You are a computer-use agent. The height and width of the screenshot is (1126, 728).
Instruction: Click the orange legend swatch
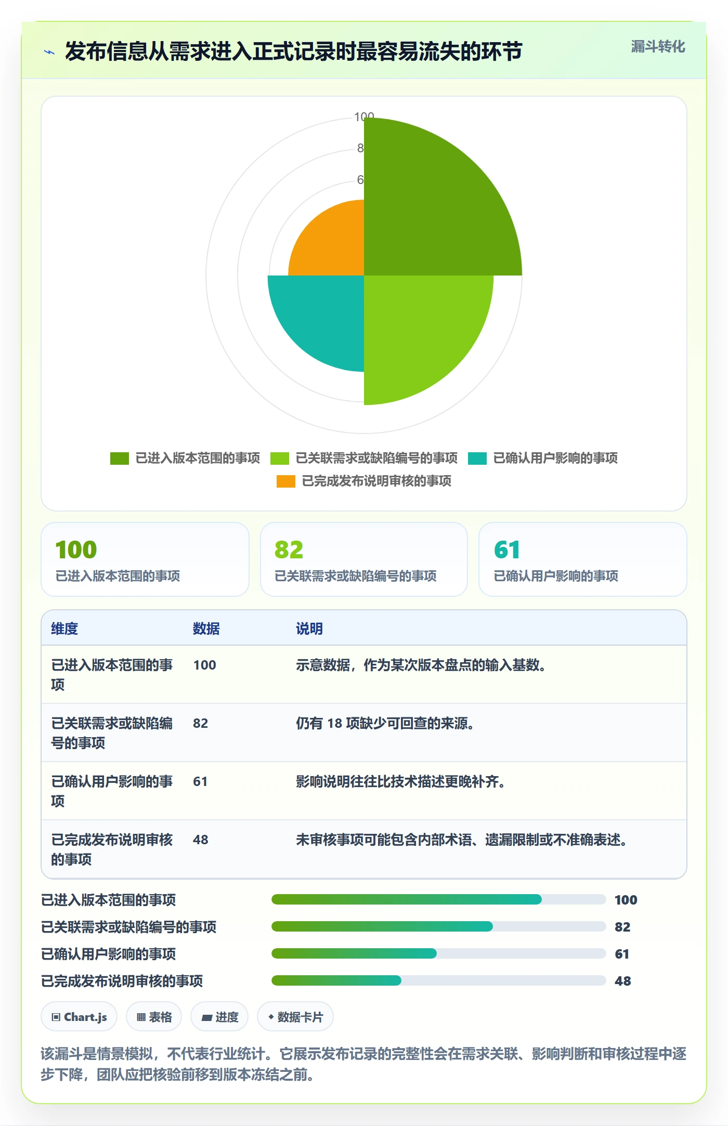coord(286,481)
